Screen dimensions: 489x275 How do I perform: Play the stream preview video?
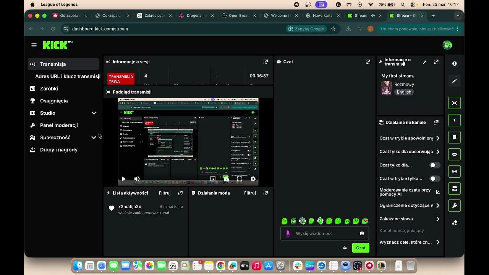tap(123, 179)
